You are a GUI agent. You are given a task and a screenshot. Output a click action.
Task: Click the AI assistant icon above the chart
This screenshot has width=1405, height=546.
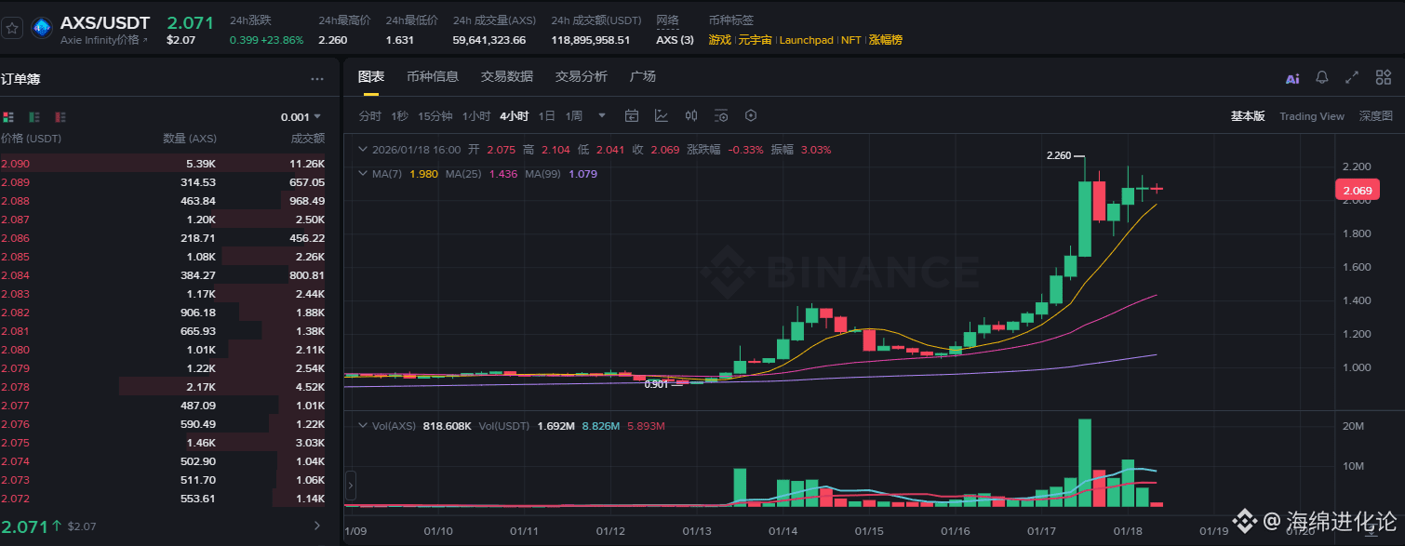[1291, 78]
